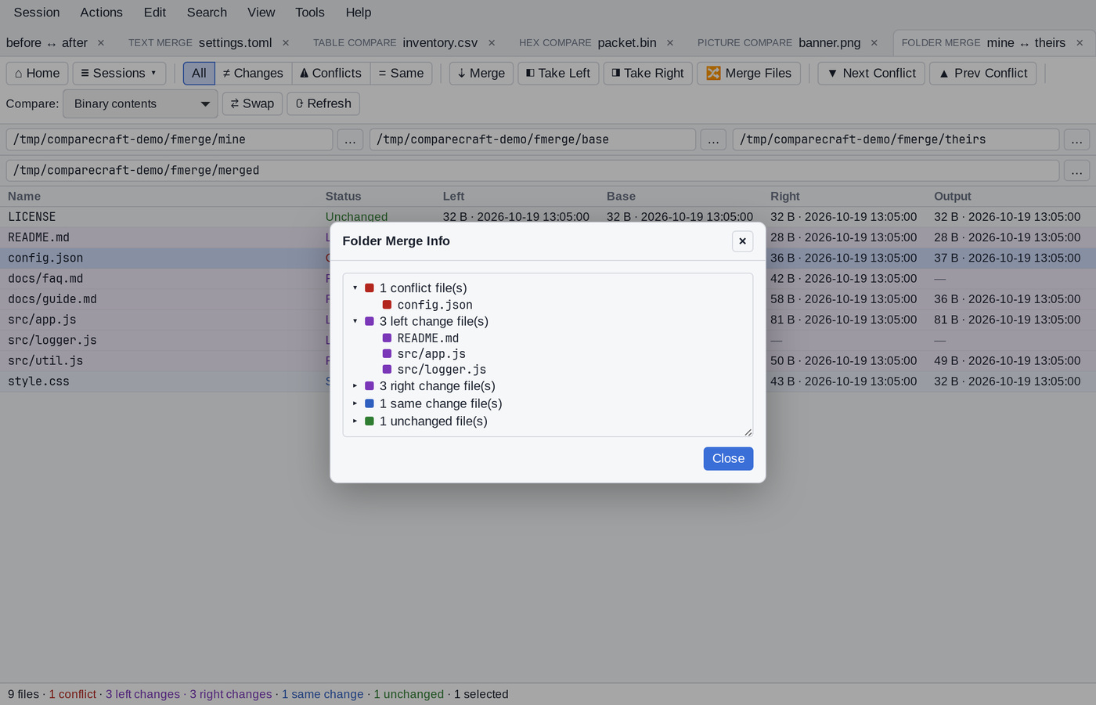Screen dimensions: 1096x705
Task: Open the Tools menu
Action: pos(309,13)
